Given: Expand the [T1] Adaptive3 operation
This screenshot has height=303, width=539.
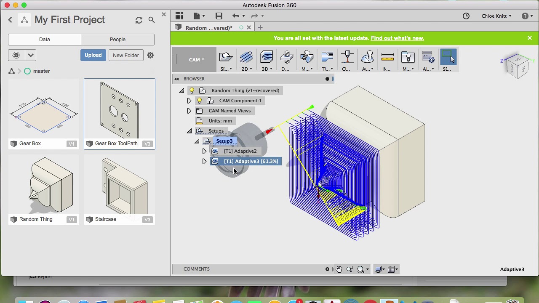Looking at the screenshot, I should tap(204, 161).
